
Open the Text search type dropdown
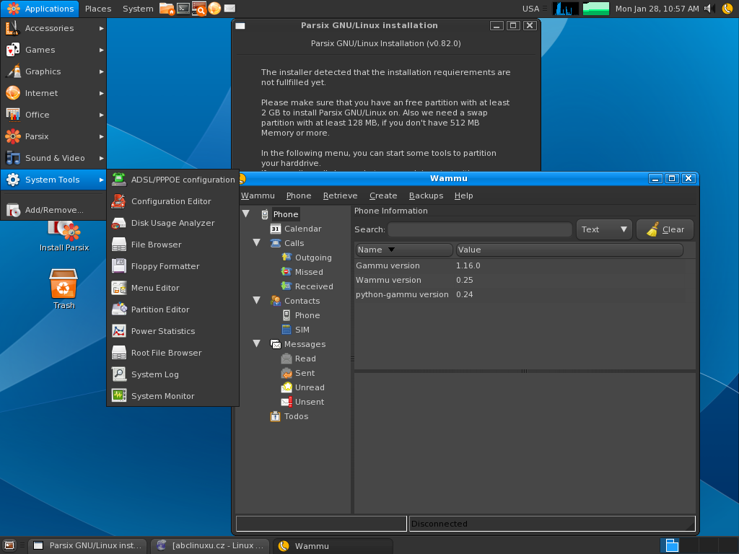(604, 229)
